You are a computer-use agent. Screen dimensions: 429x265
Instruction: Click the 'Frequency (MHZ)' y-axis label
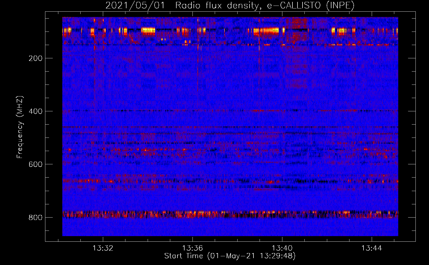point(20,127)
